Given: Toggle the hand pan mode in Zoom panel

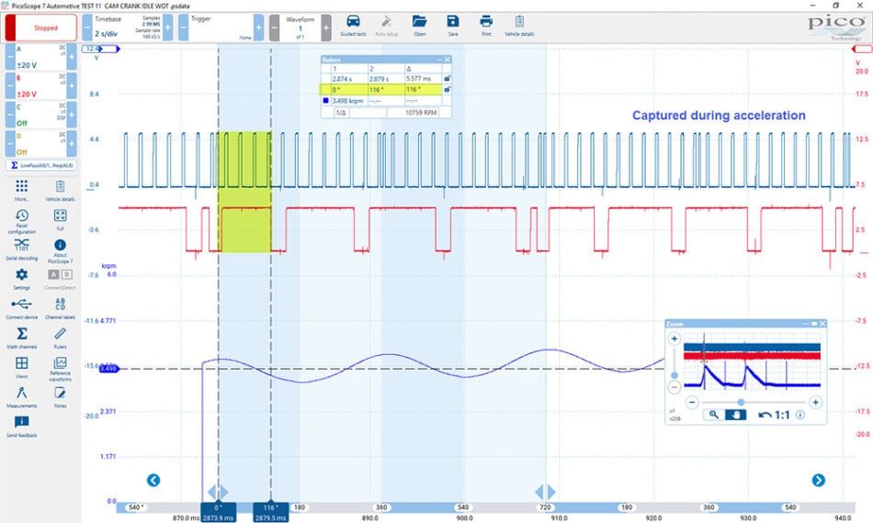Looking at the screenshot, I should 735,415.
